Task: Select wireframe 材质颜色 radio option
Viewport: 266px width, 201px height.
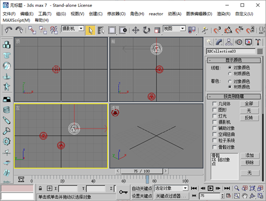Action: 230,74
